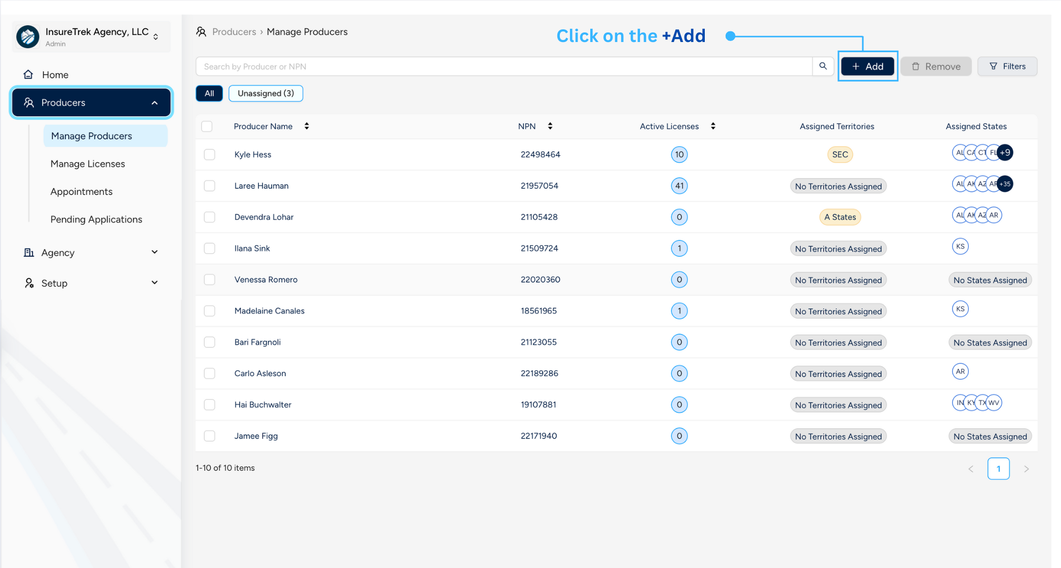Open the Filters button
This screenshot has width=1061, height=568.
(1007, 66)
